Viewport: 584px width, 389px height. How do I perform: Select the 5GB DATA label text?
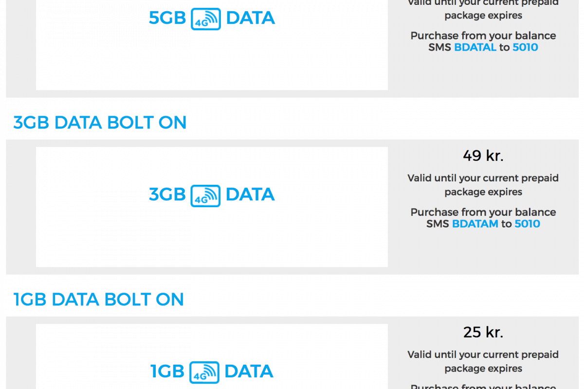coord(167,18)
